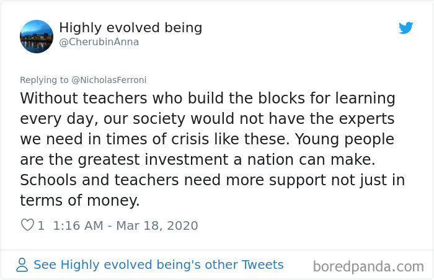
Task: See Highly evolved being's other Tweets
Action: (x=158, y=265)
